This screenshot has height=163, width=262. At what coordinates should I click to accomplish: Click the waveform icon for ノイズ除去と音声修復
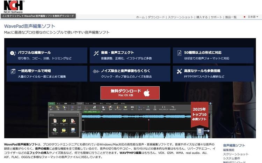point(96,71)
